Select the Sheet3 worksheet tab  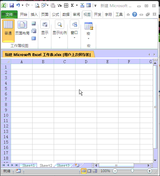pyautogui.click(x=63, y=166)
